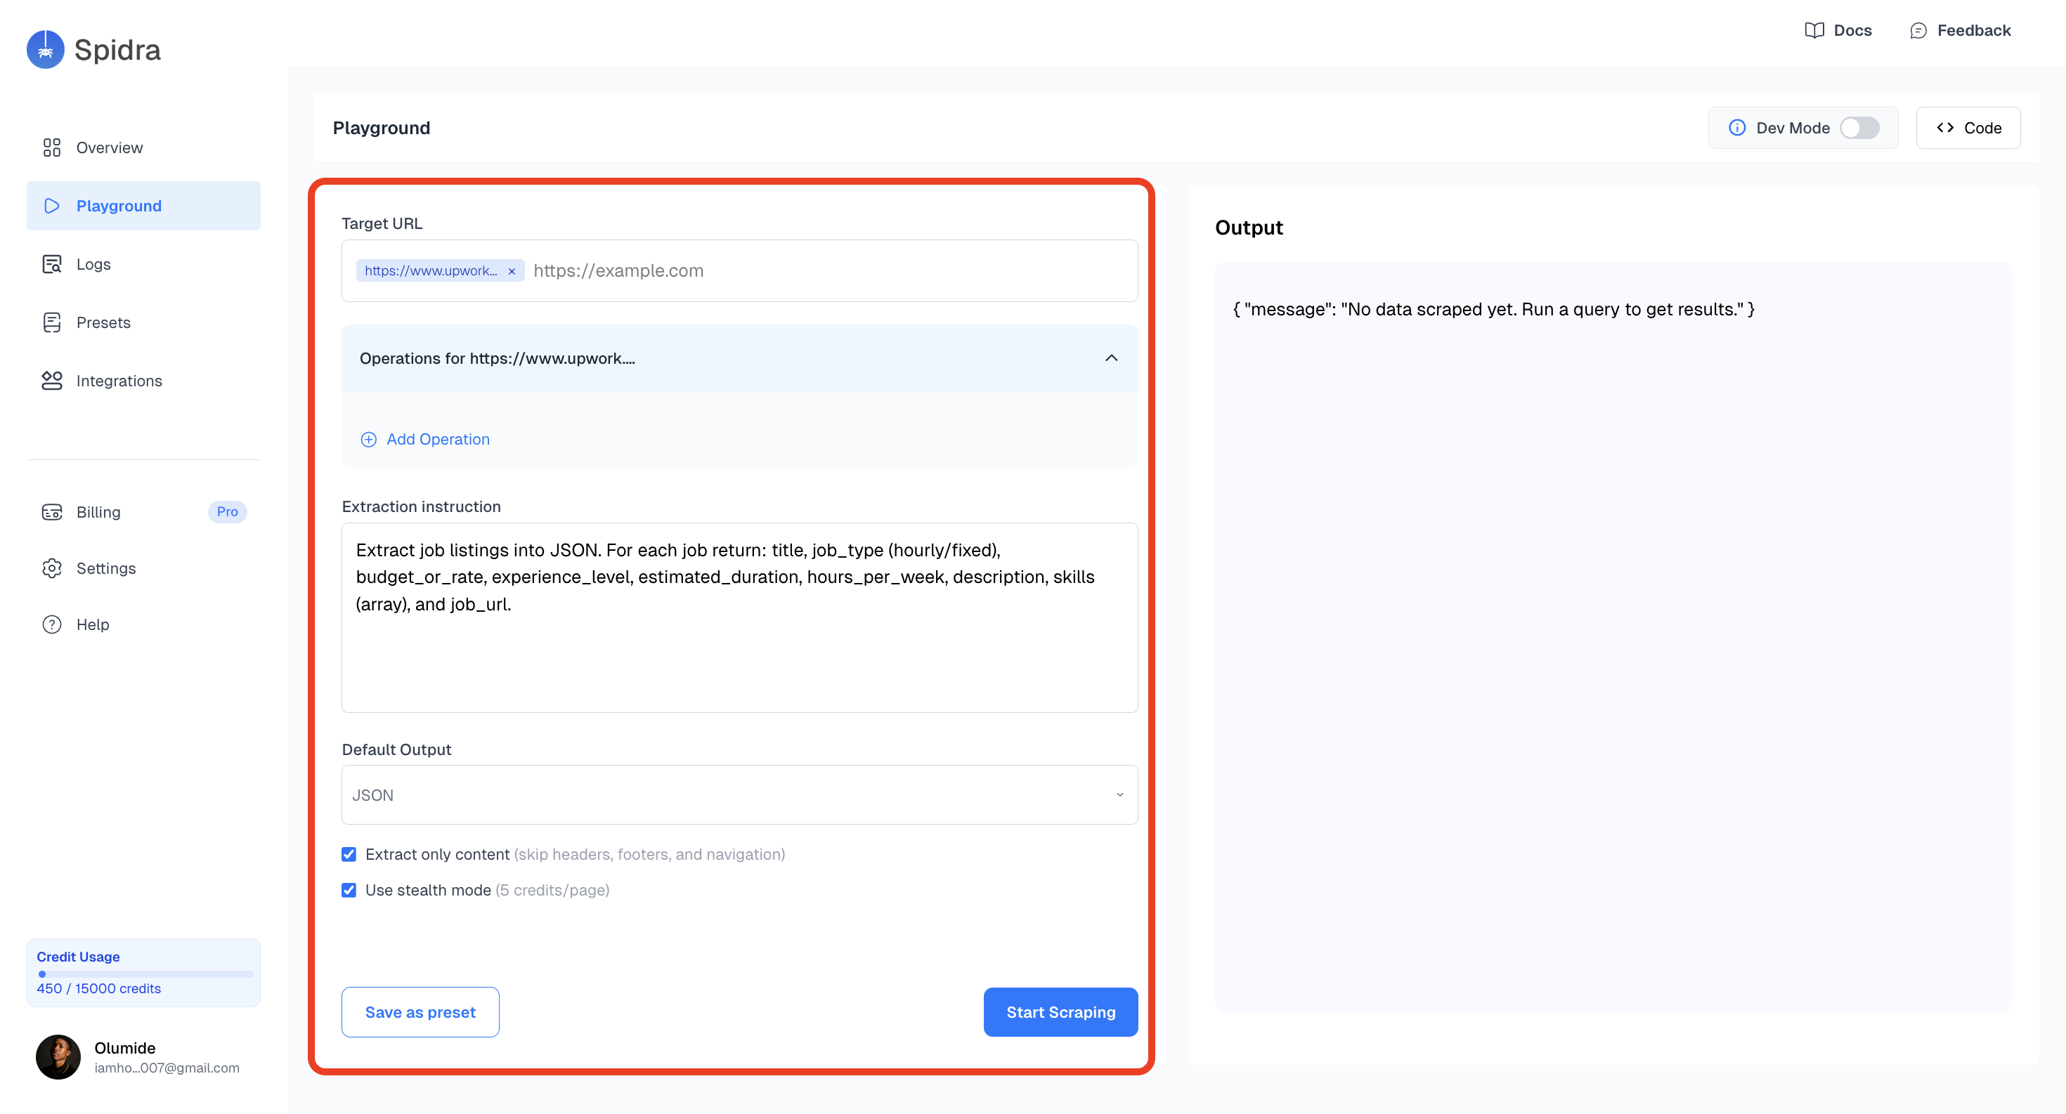Click the Logs sidebar icon
The width and height of the screenshot is (2066, 1114).
(51, 265)
